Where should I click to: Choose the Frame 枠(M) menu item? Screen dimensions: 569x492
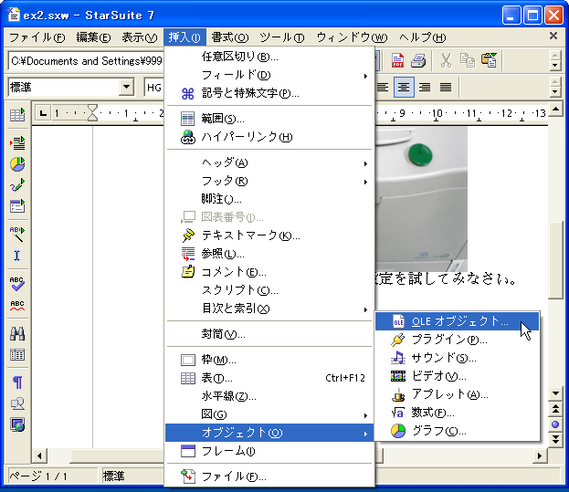(x=269, y=360)
